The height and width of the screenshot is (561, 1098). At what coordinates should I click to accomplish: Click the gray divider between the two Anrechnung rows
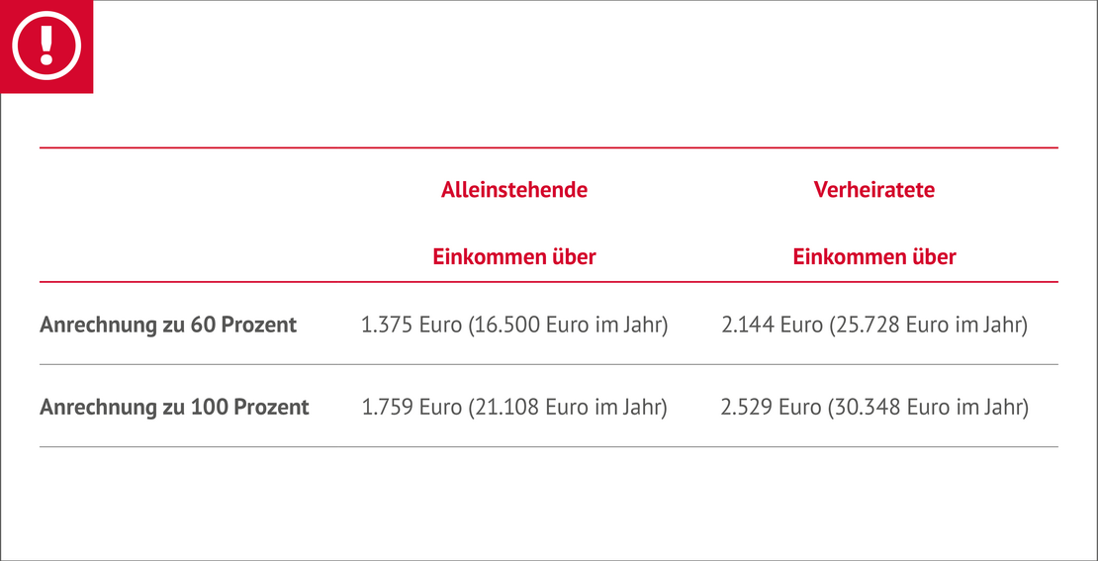549,365
